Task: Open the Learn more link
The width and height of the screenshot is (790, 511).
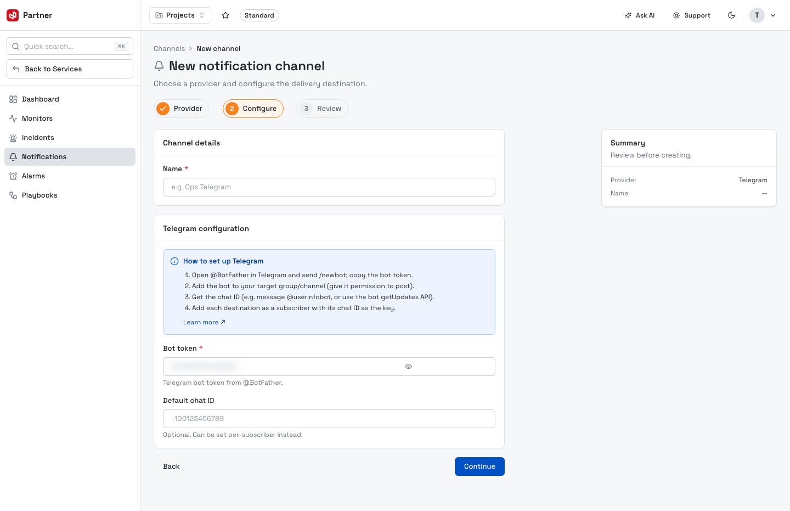Action: pyautogui.click(x=204, y=322)
